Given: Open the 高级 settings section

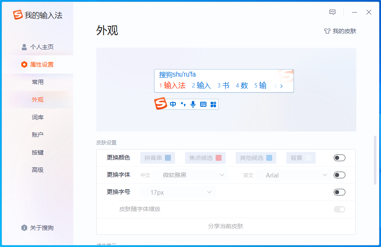Looking at the screenshot, I should 38,170.
